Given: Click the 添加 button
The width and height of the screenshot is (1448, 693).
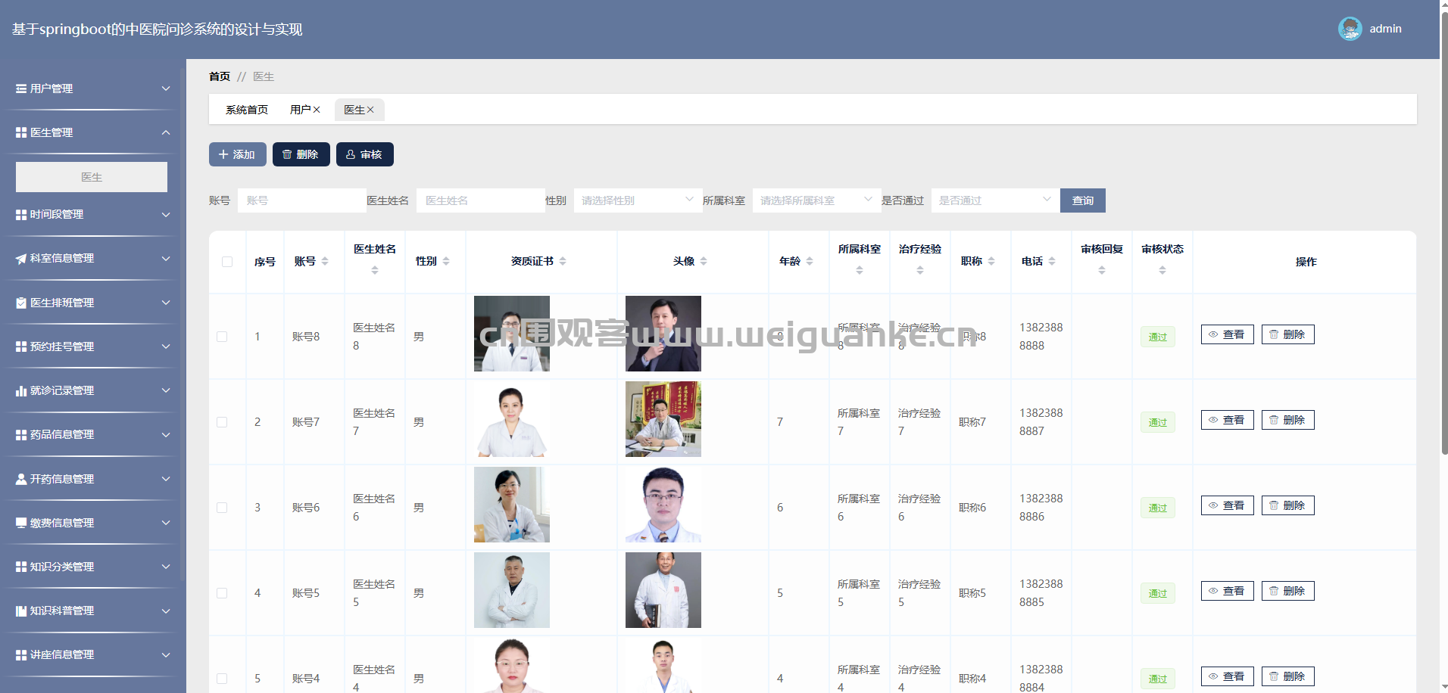Looking at the screenshot, I should tap(237, 154).
